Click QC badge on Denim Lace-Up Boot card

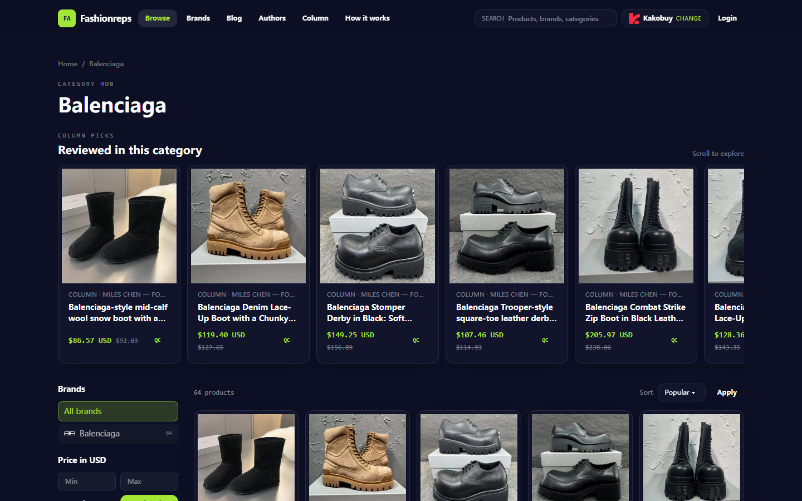(287, 340)
